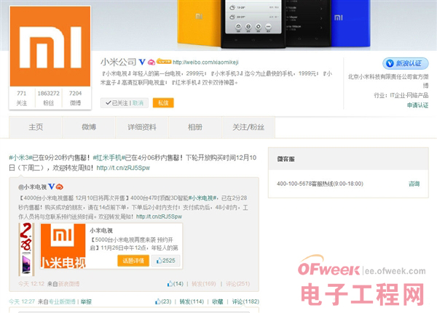Image resolution: width=437 pixels, height=313 pixels.
Task: Click 取消 to unfollow
Action: (x=138, y=103)
